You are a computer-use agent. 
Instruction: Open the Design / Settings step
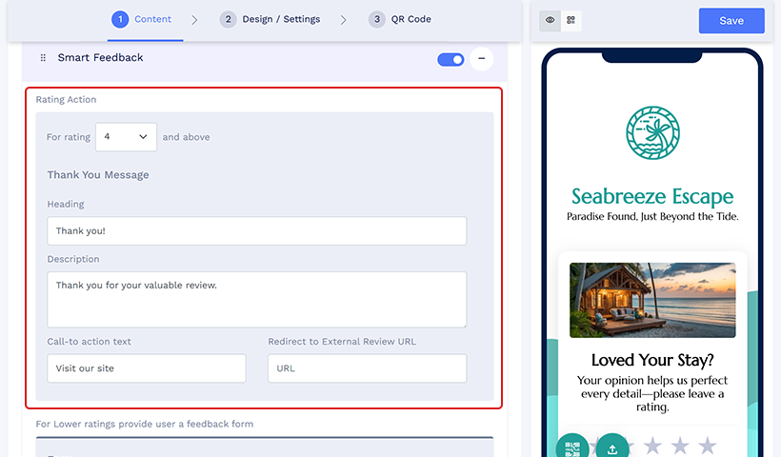(x=271, y=19)
